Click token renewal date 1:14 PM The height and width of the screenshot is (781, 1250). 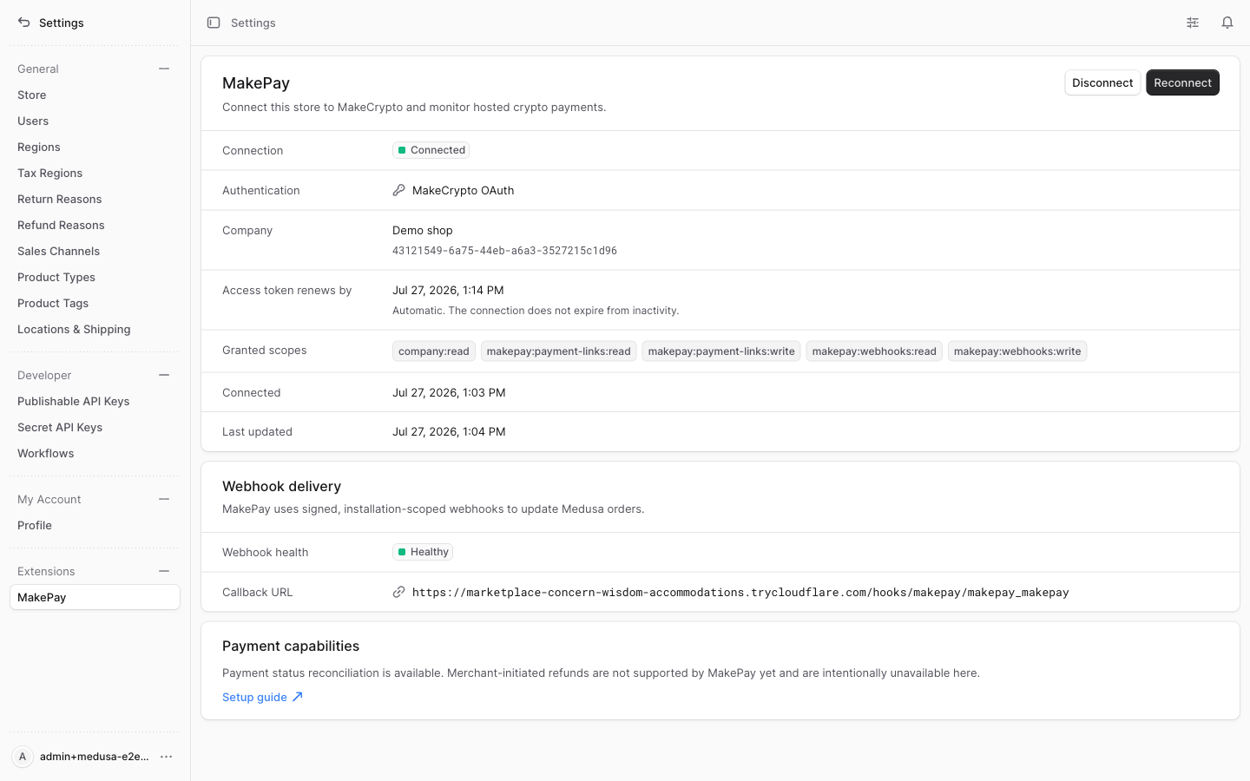pyautogui.click(x=448, y=290)
